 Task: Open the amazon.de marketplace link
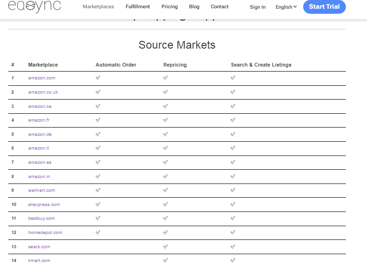(40, 134)
